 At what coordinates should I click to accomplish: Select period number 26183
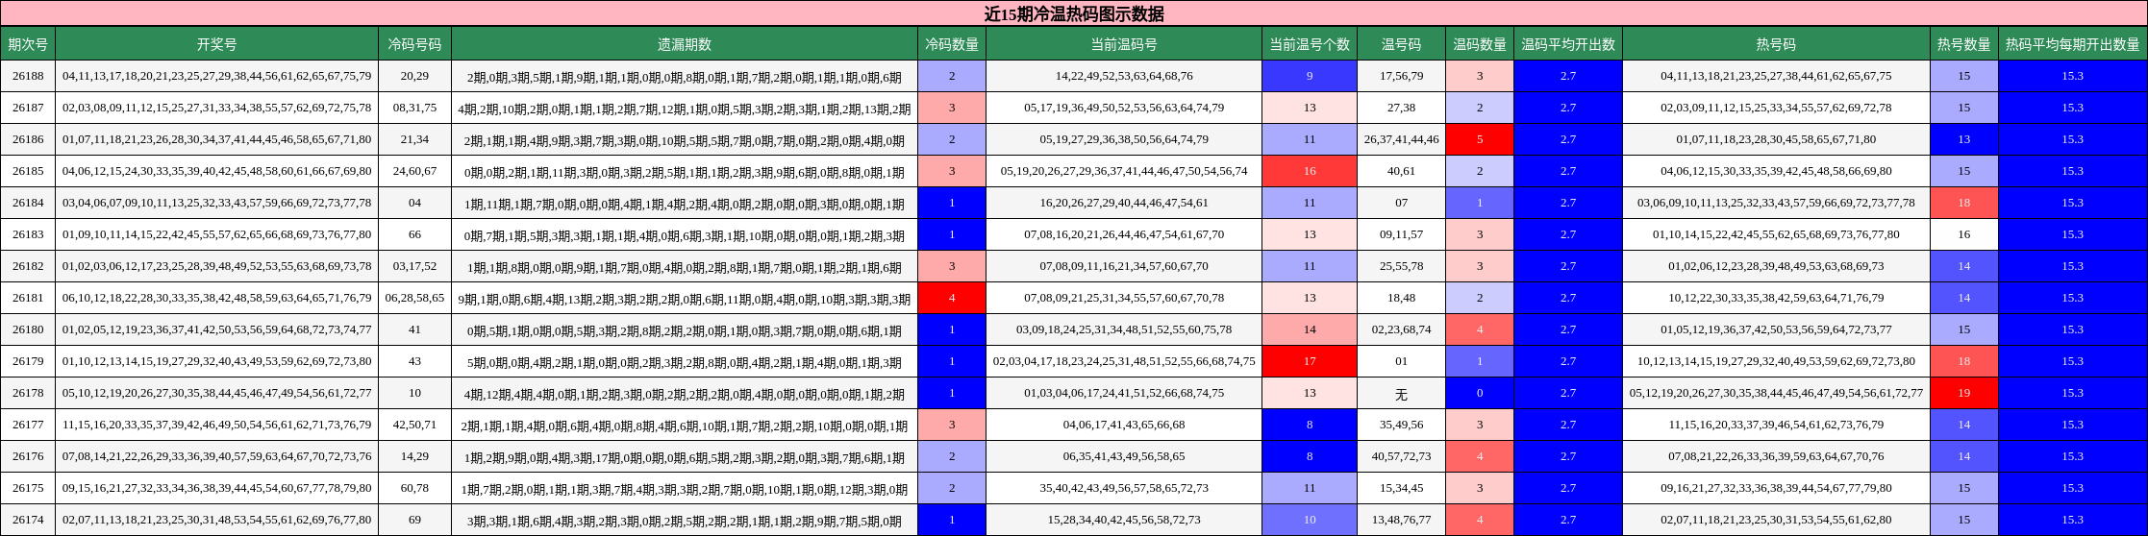pos(28,234)
